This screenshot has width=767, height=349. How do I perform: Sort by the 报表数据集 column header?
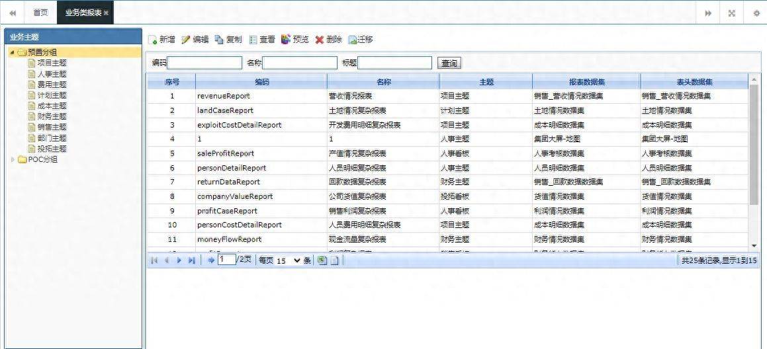[x=586, y=82]
